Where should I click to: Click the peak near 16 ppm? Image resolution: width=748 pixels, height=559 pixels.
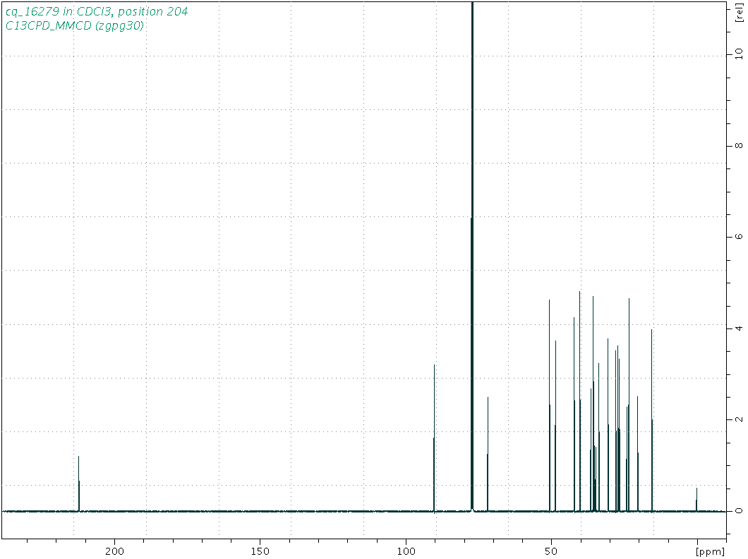651,420
